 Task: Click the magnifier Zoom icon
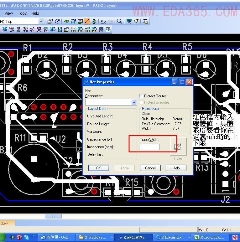(x=119, y=21)
